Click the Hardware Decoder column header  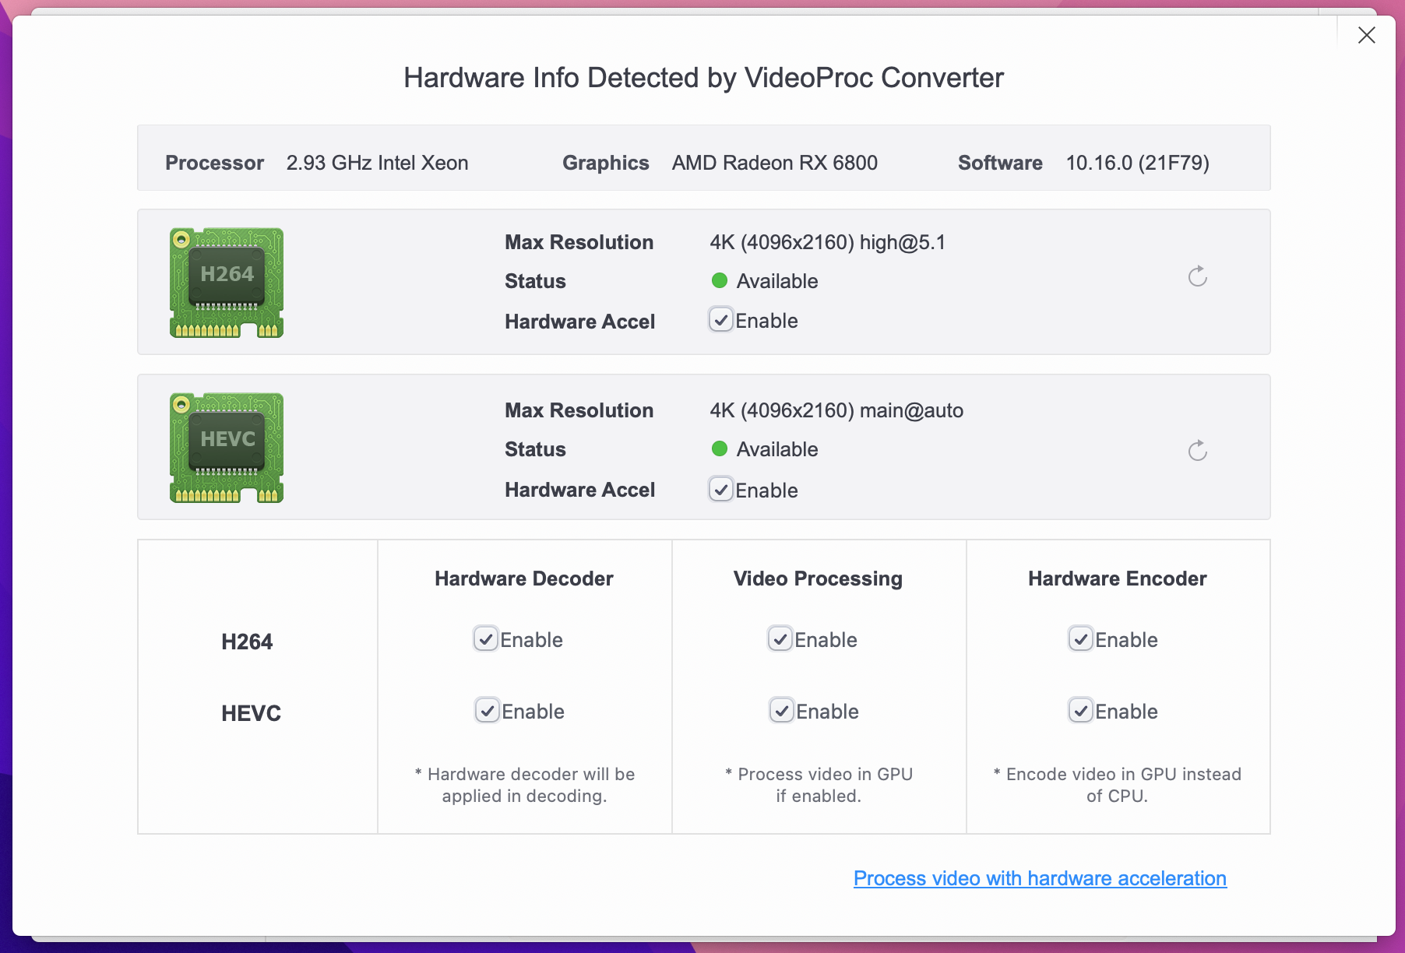click(524, 578)
